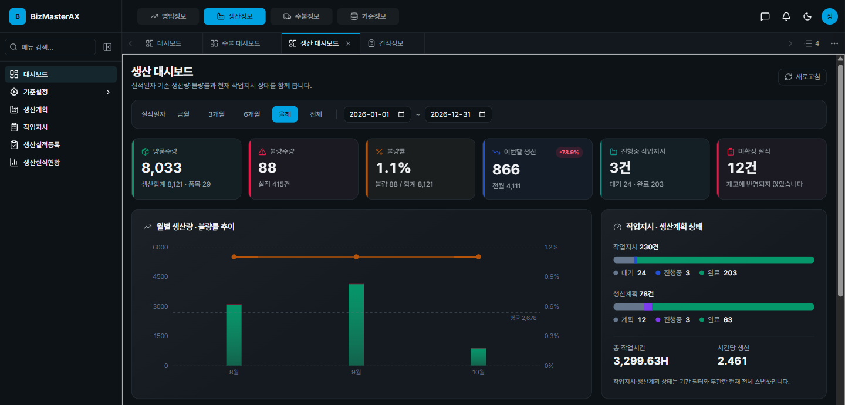Click the 새로고침 refresh button
The height and width of the screenshot is (405, 845).
(x=802, y=77)
